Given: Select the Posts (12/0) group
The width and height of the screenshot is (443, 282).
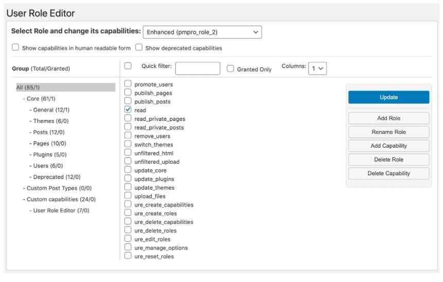Looking at the screenshot, I should 47,132.
